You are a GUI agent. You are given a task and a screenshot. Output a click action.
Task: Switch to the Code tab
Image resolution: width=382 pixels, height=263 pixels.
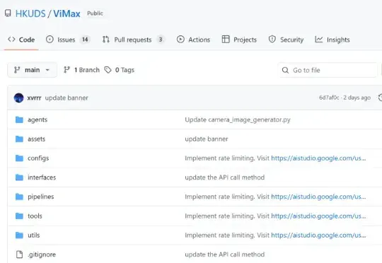tap(21, 40)
